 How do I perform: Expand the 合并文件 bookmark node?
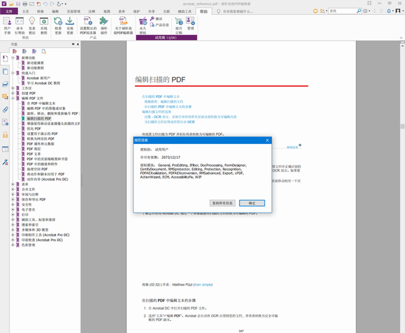pos(13,189)
